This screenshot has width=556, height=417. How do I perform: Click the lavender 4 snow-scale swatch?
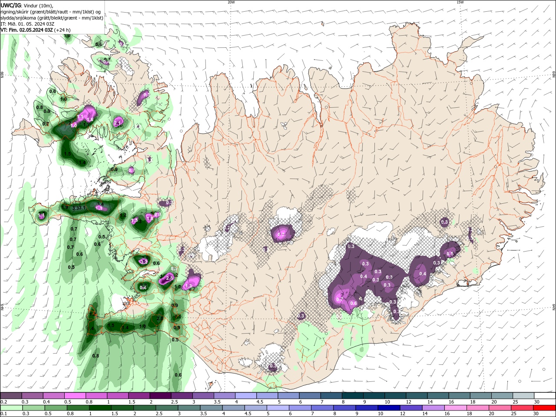[246, 396]
